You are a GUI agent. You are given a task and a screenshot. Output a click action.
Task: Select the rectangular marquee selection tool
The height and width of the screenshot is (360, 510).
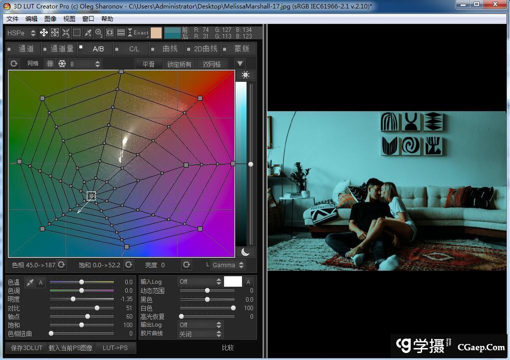click(77, 33)
